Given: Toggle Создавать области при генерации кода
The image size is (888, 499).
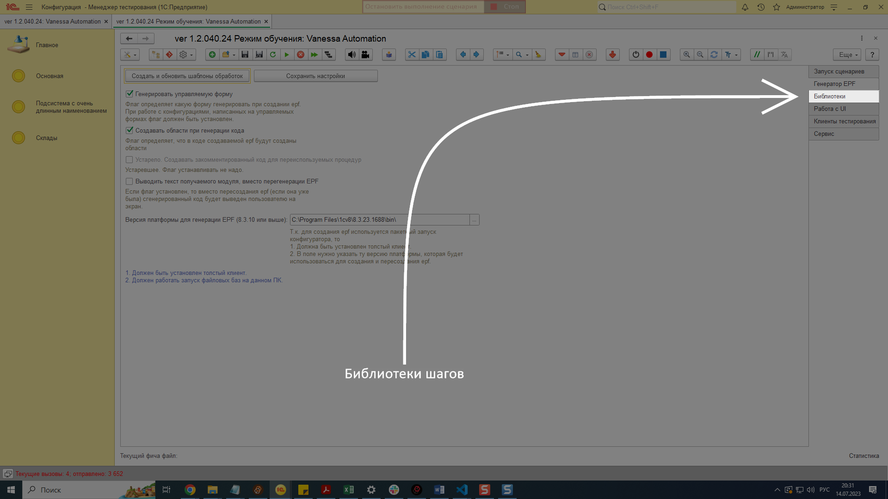Looking at the screenshot, I should click(x=129, y=130).
